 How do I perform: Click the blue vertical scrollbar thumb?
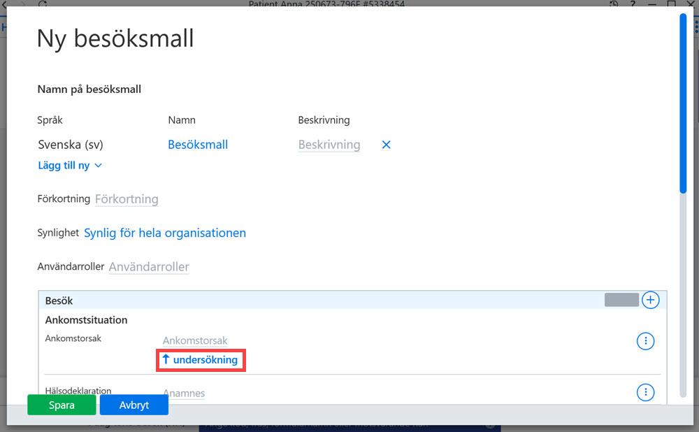[683, 103]
